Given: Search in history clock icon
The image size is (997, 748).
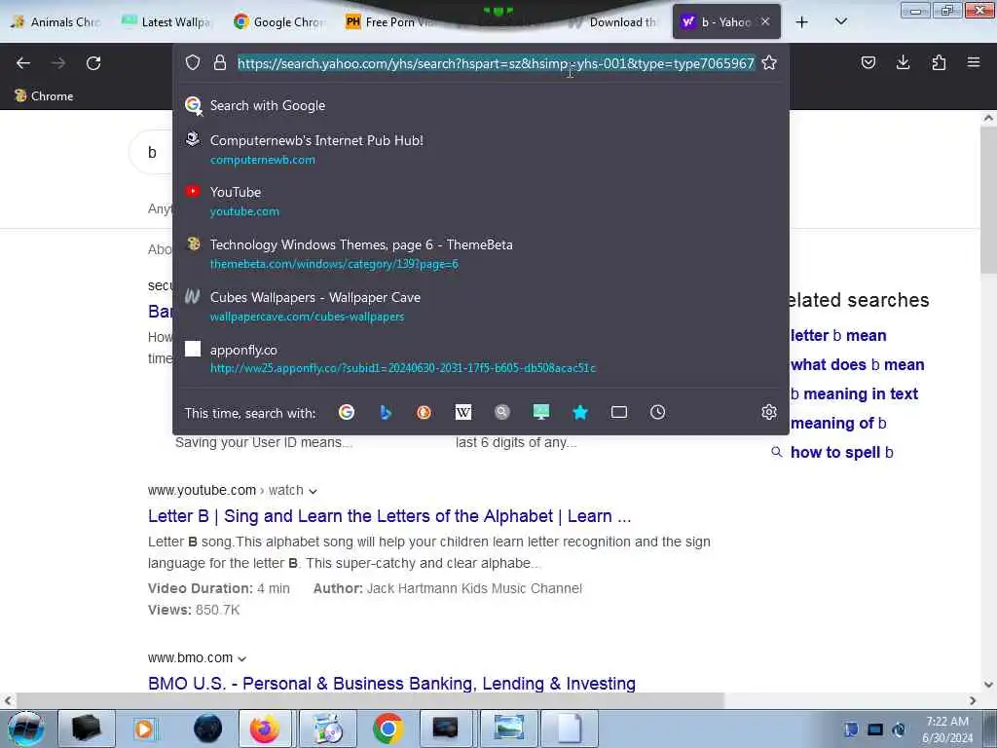Looking at the screenshot, I should pos(658,413).
